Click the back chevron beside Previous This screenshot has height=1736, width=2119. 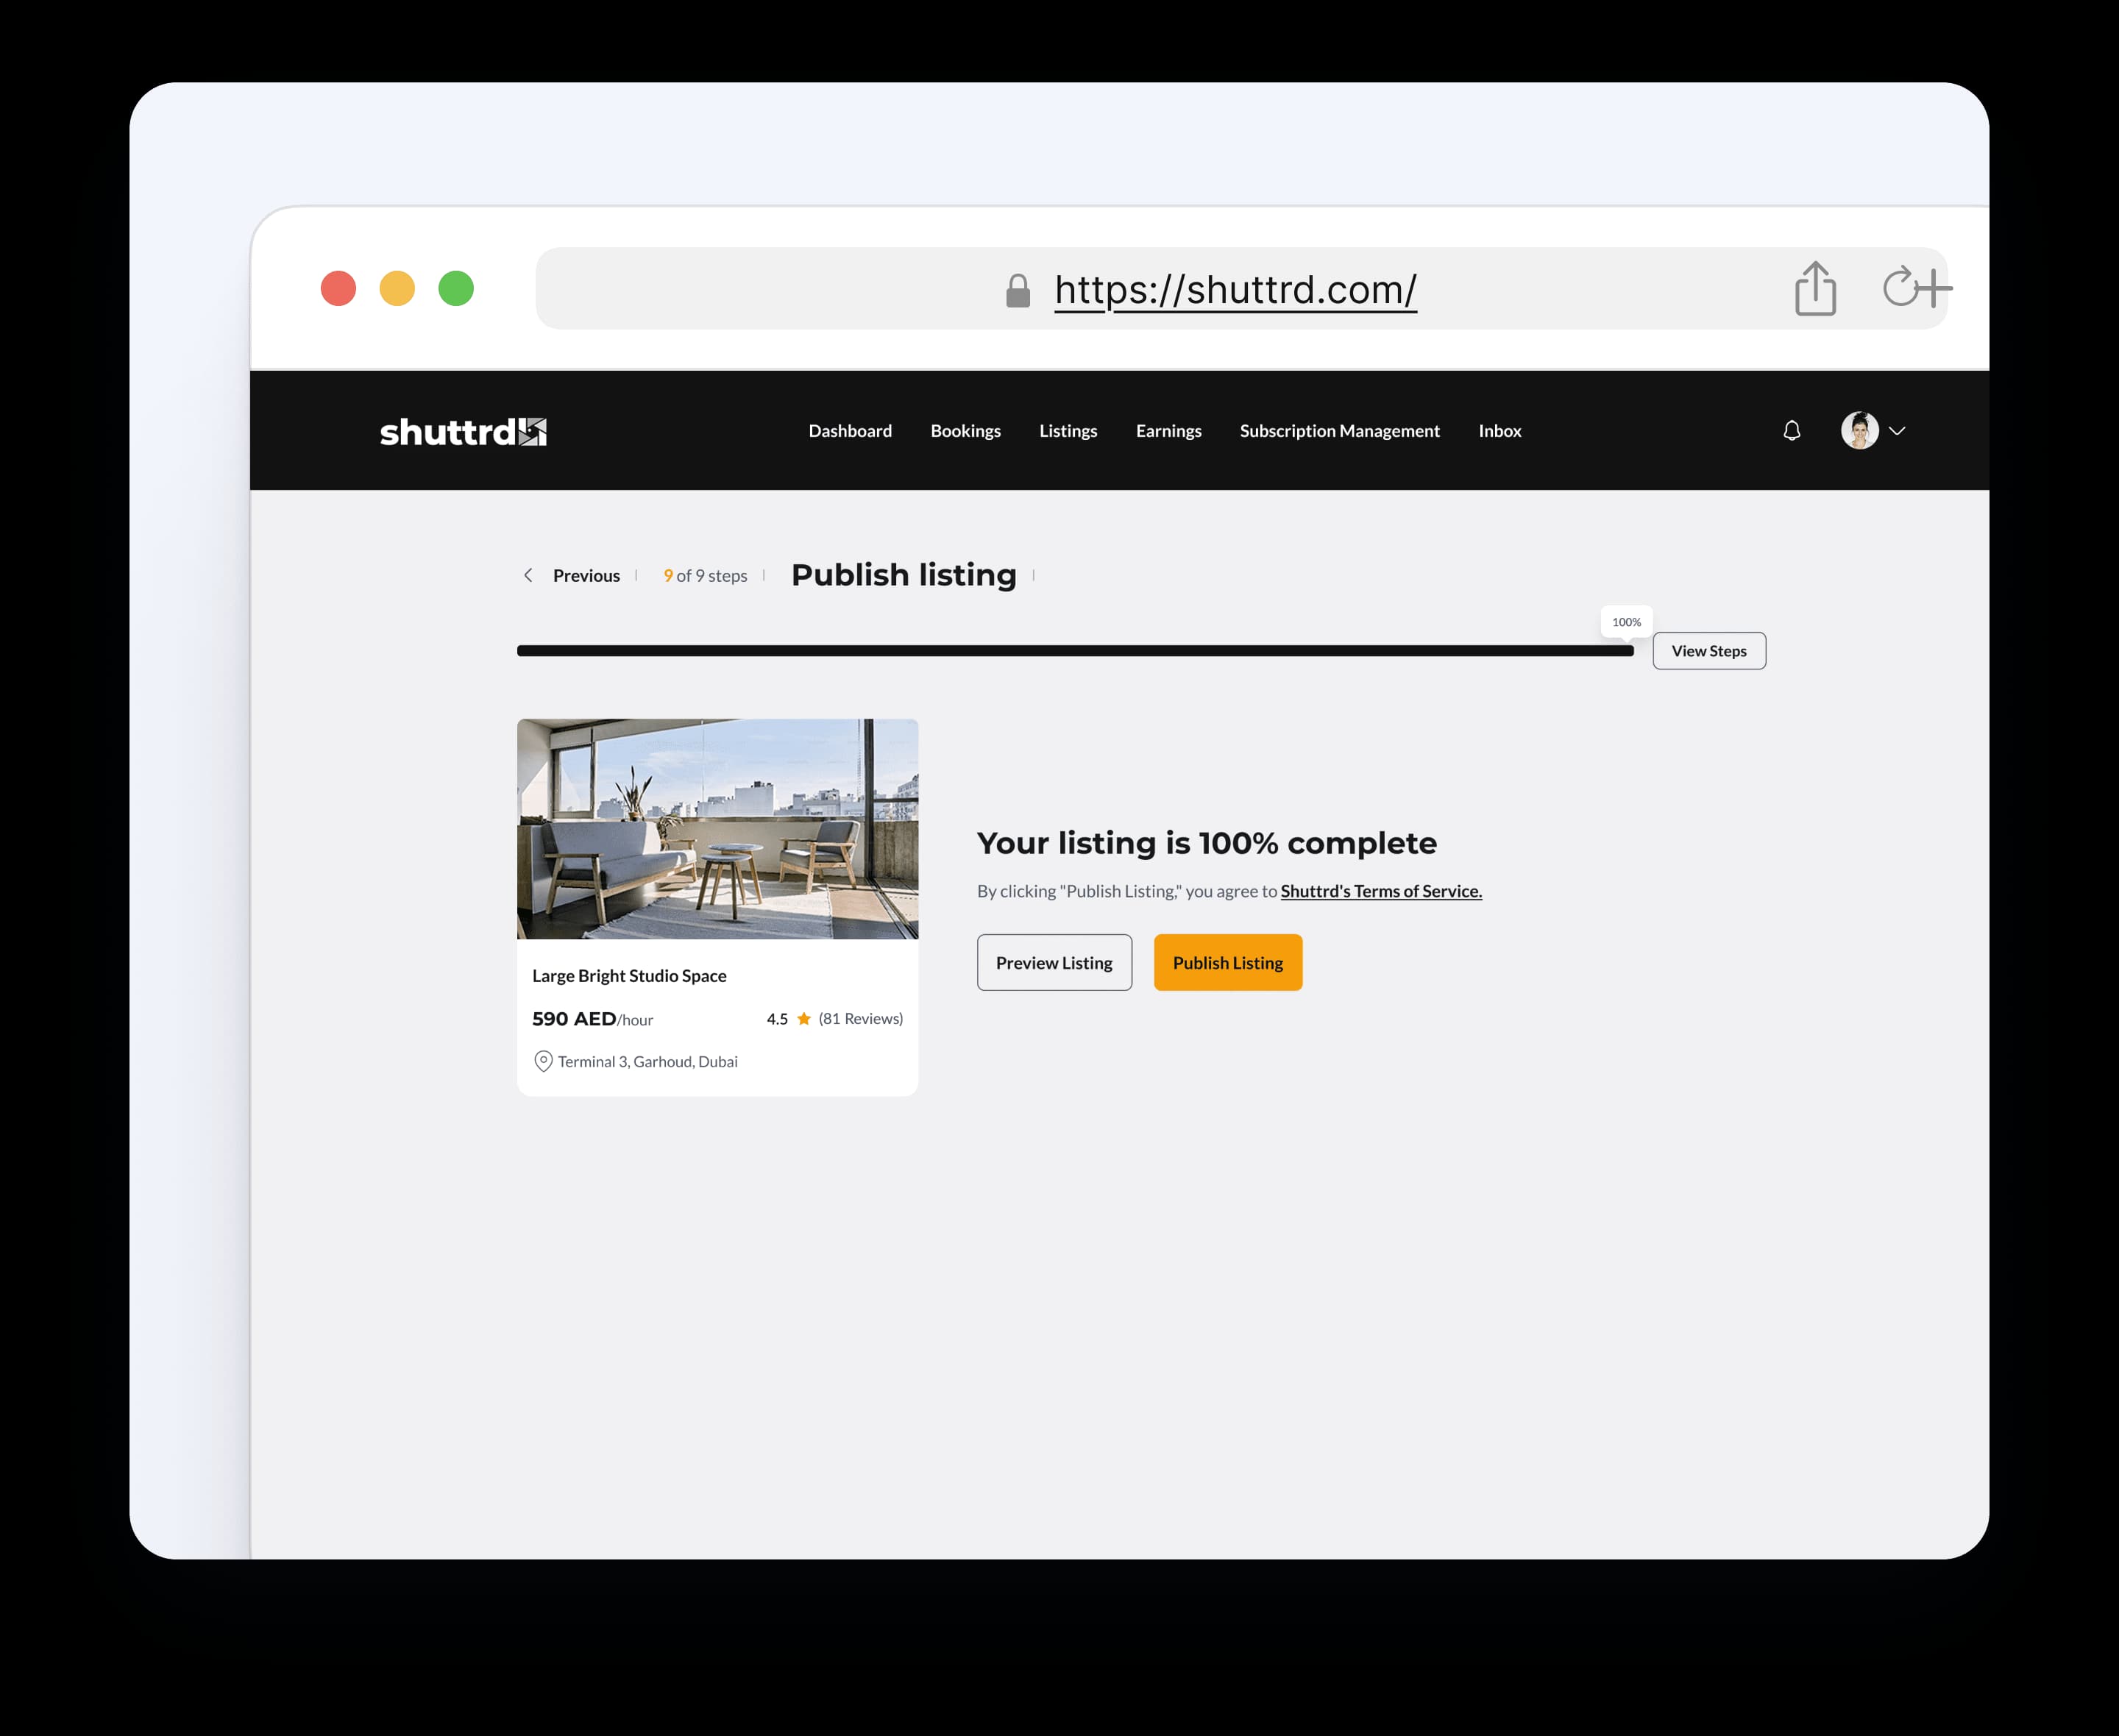pos(528,575)
